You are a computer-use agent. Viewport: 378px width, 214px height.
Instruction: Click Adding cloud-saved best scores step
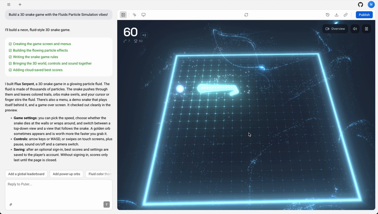pyautogui.click(x=36, y=70)
